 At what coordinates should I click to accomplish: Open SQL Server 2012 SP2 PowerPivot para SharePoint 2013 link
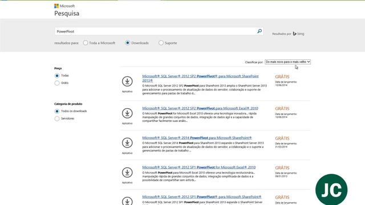click(200, 79)
